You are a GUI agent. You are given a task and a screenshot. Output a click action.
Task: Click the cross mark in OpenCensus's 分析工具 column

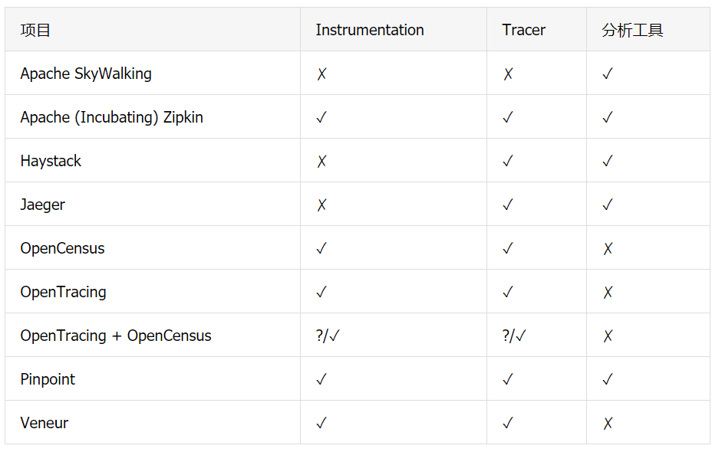608,249
